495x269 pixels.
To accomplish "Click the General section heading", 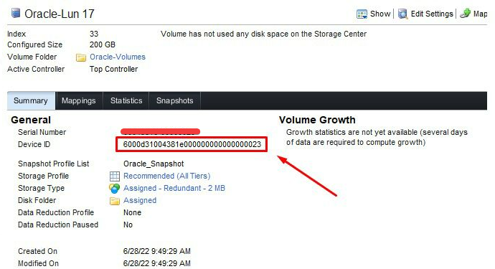I will tap(31, 120).
